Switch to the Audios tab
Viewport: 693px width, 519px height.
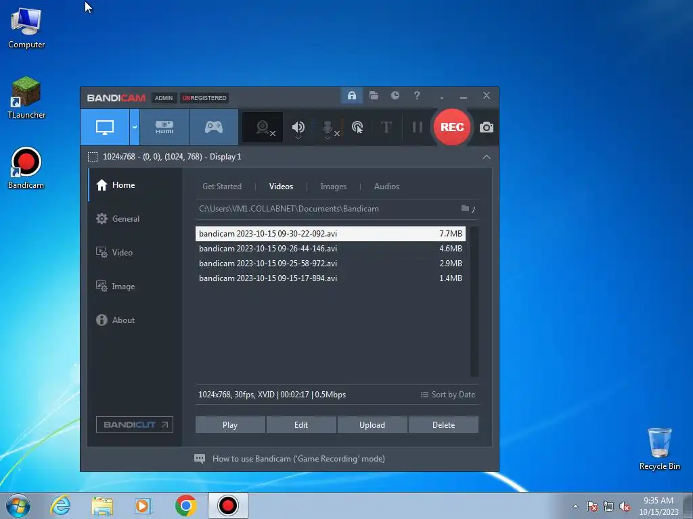click(386, 187)
